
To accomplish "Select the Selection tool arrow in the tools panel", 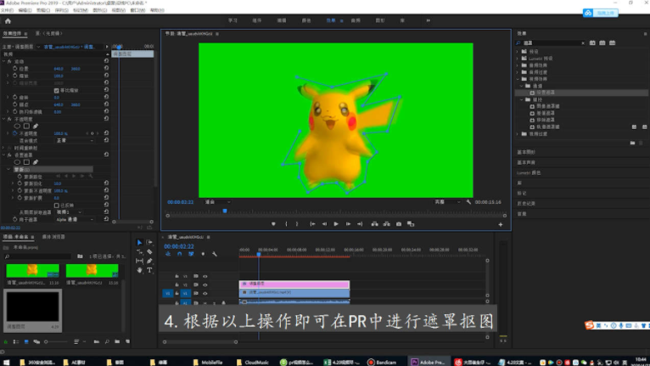I will [x=139, y=242].
